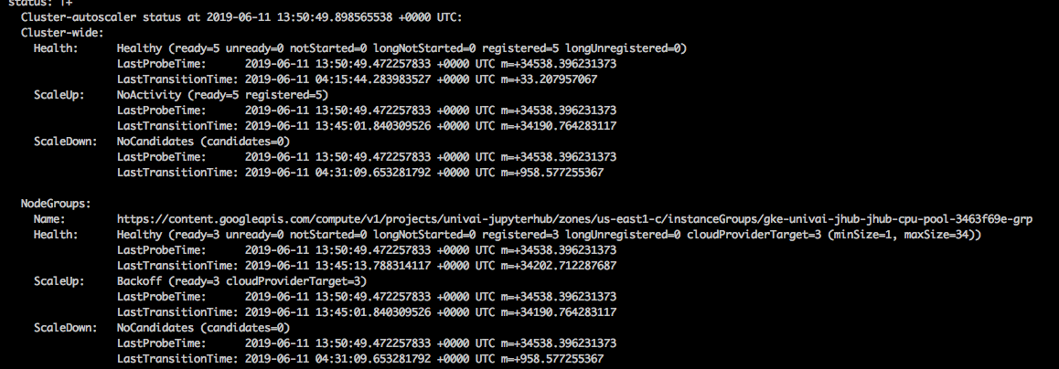
Task: Click the cluster-wide Healthy ready=5 status text
Action: (401, 48)
